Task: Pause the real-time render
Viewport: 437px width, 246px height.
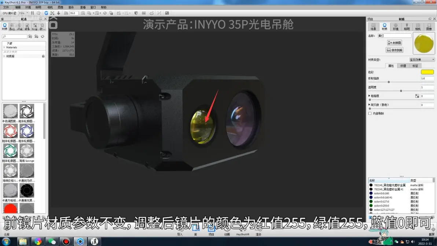Action: pyautogui.click(x=32, y=13)
